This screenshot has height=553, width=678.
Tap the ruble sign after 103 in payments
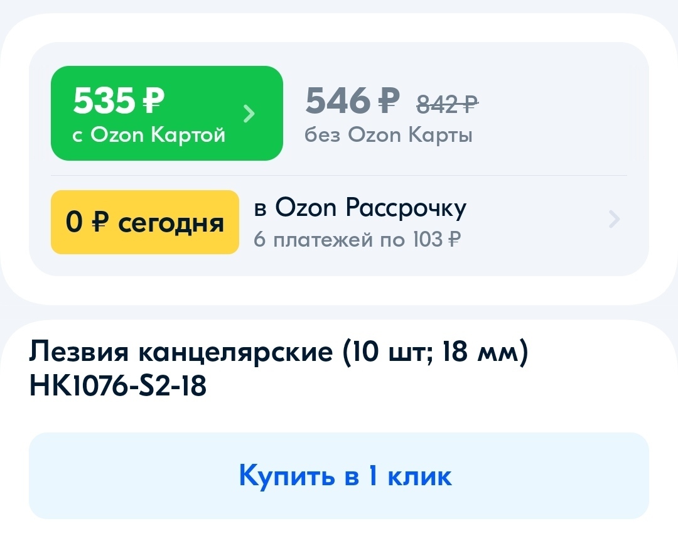point(455,239)
